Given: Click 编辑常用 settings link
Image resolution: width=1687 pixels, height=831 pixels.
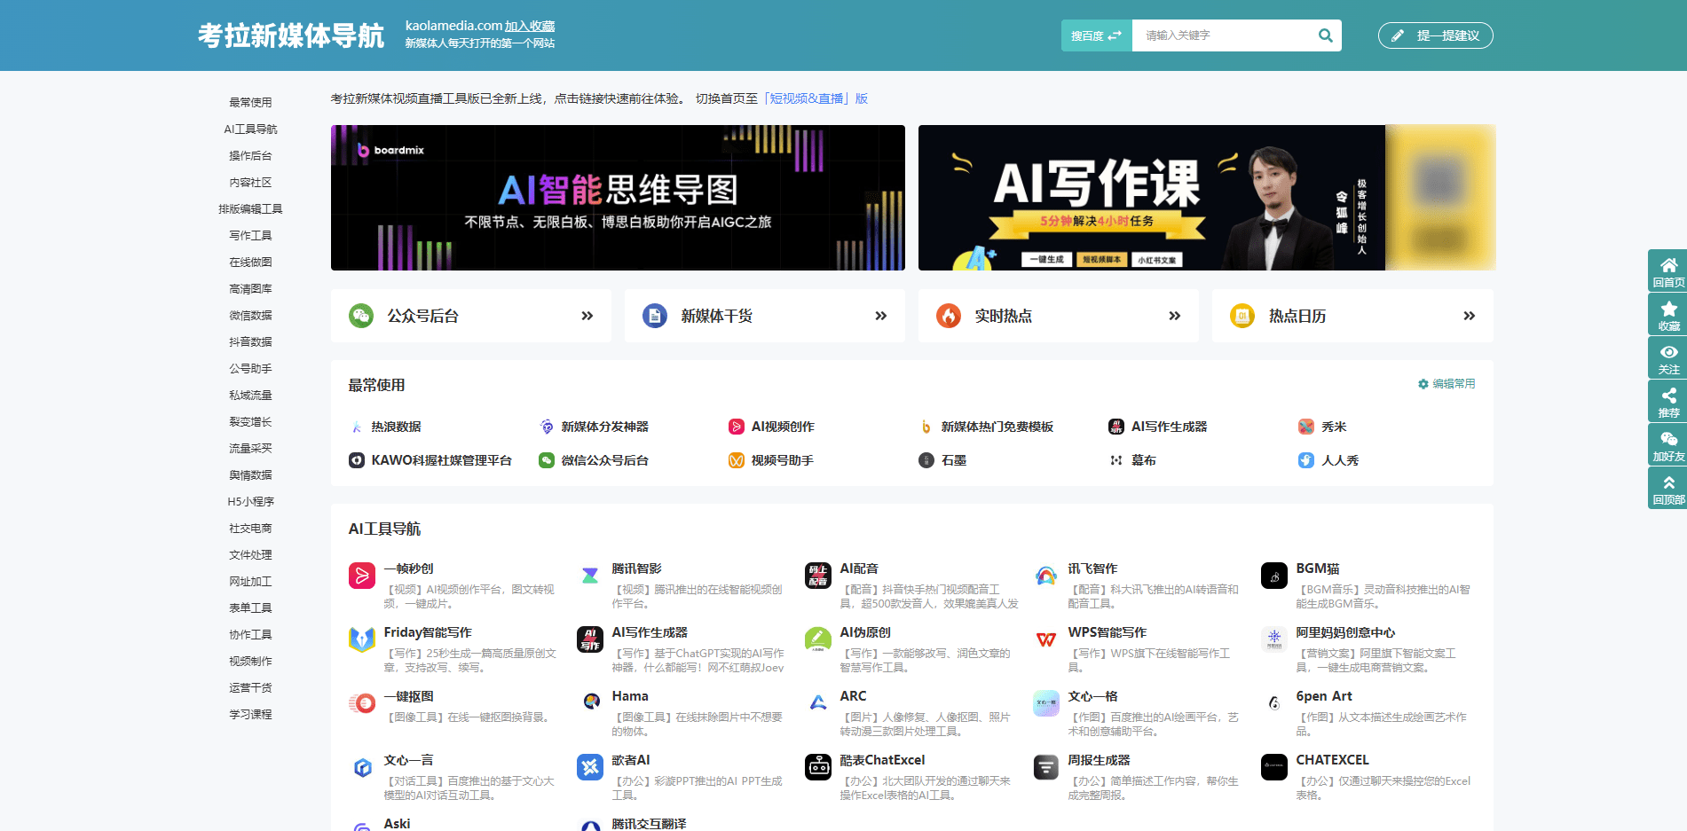Looking at the screenshot, I should [x=1447, y=384].
